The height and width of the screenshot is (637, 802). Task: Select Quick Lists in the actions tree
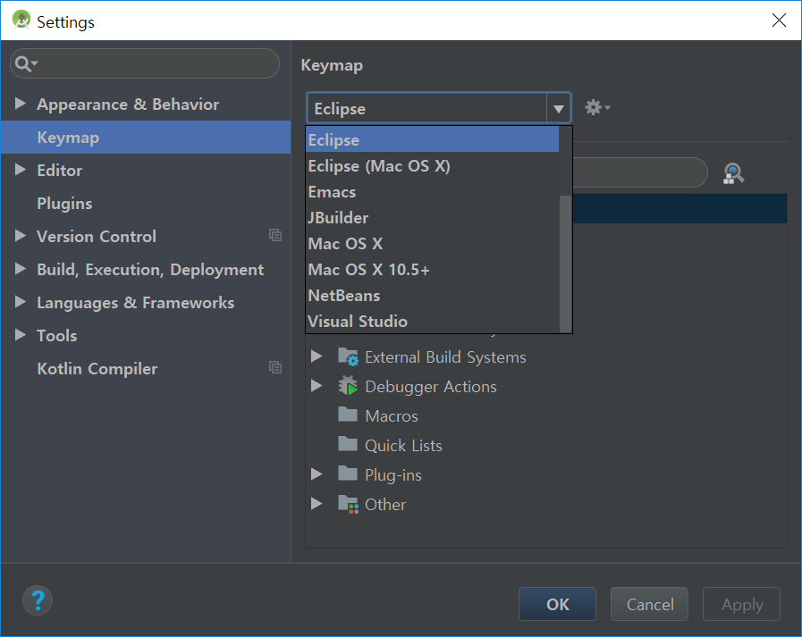[x=403, y=446]
